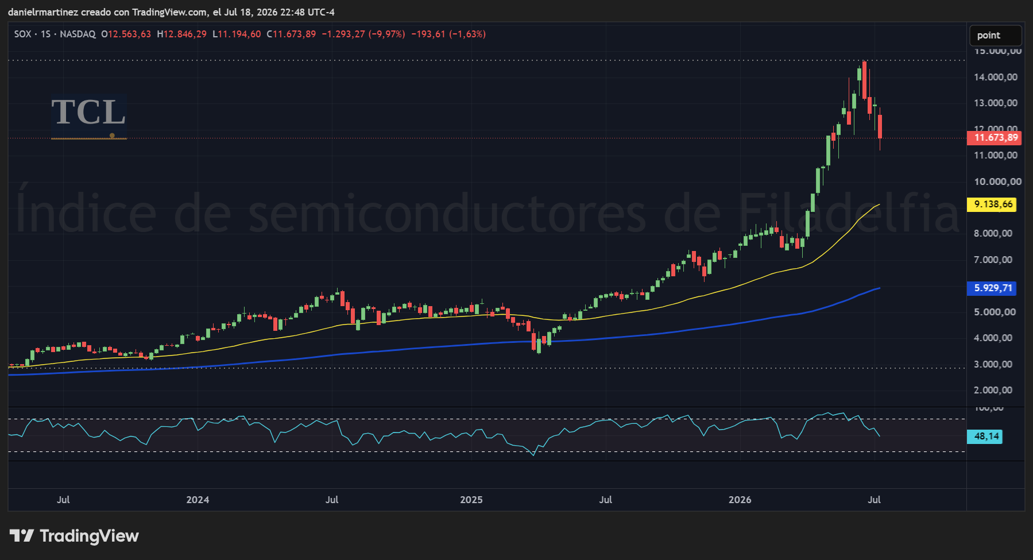The height and width of the screenshot is (560, 1033).
Task: Click the 2025 label on time axis
Action: click(471, 500)
